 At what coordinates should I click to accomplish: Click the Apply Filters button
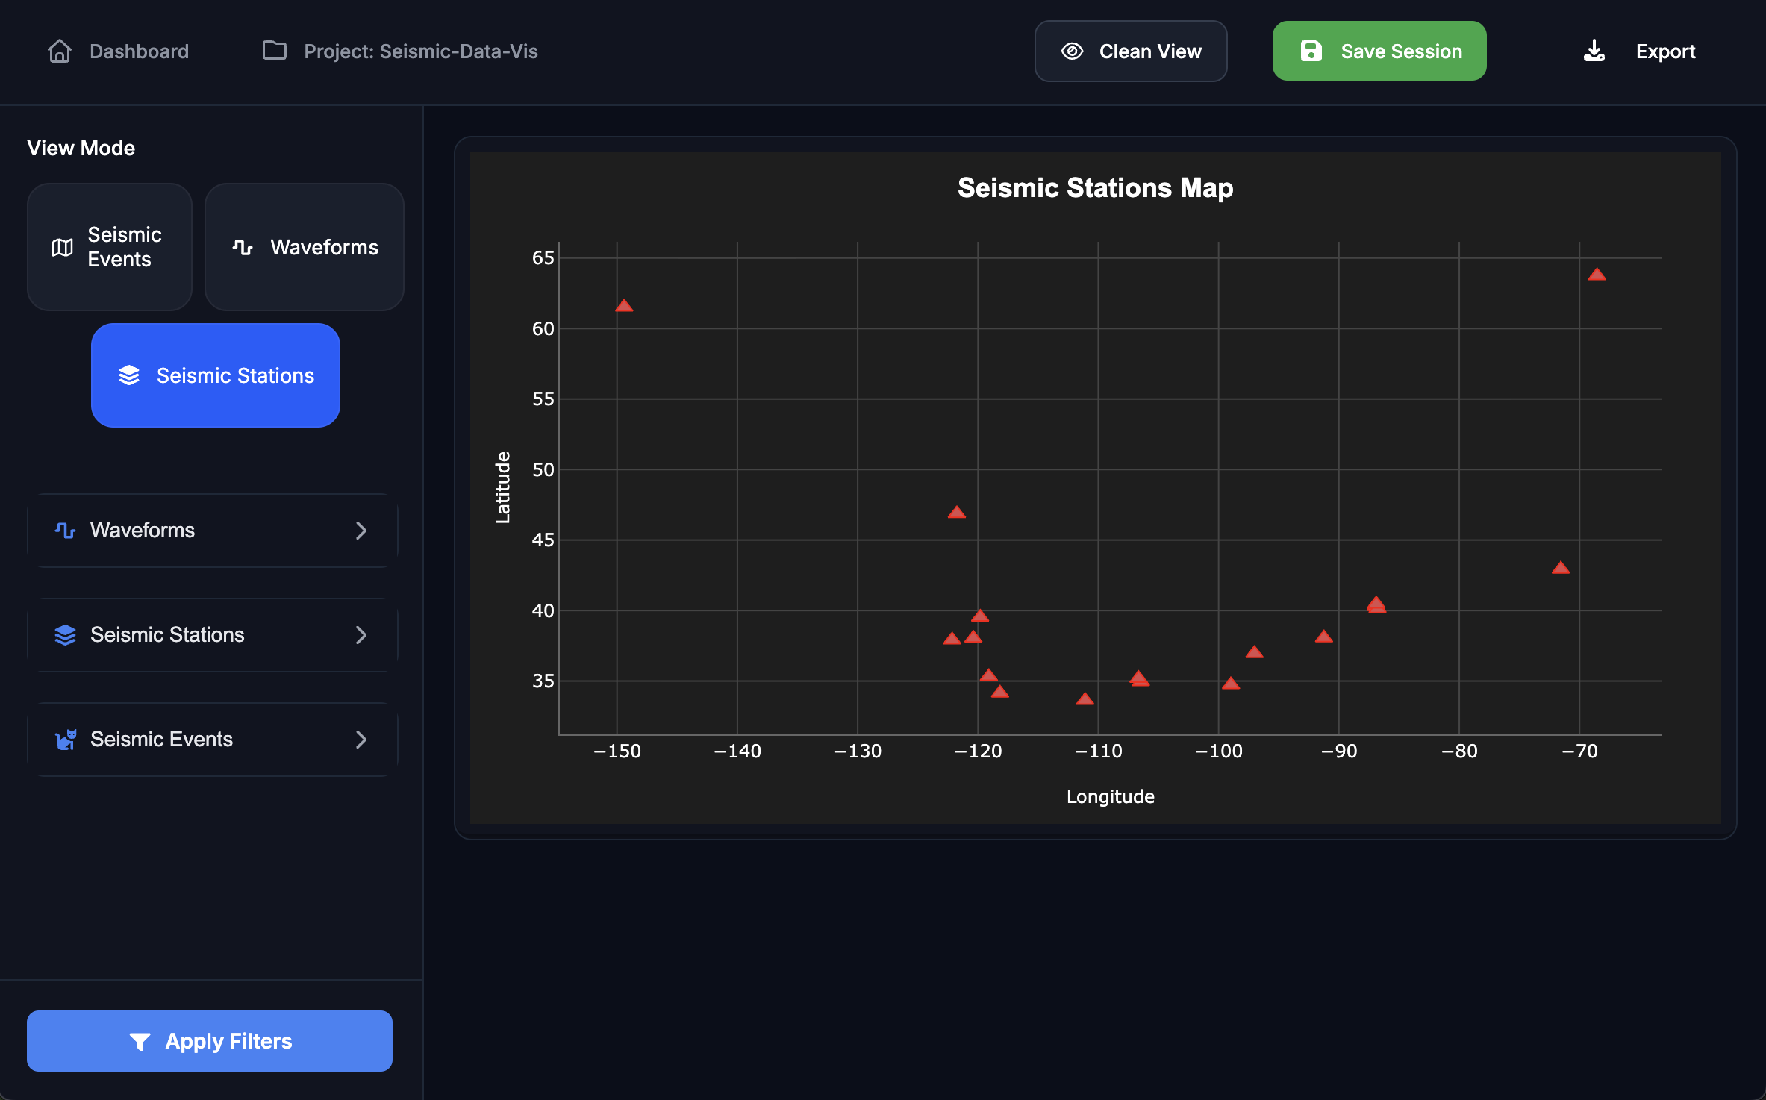click(210, 1041)
